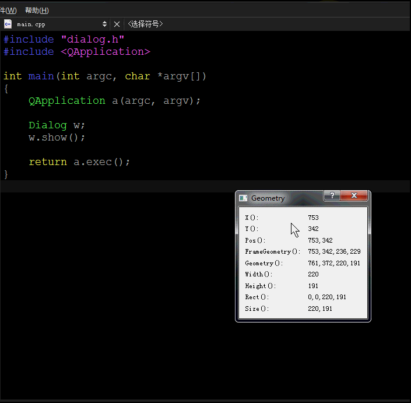This screenshot has width=411, height=403.
Task: Close the main.cpp document with the X
Action: (x=117, y=24)
